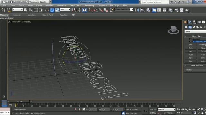Activate the Select and Rotate tool

[52, 10]
